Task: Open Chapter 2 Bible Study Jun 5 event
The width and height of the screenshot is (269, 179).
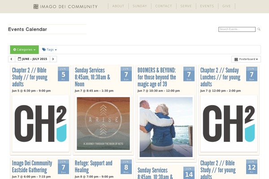Action: [x=30, y=77]
